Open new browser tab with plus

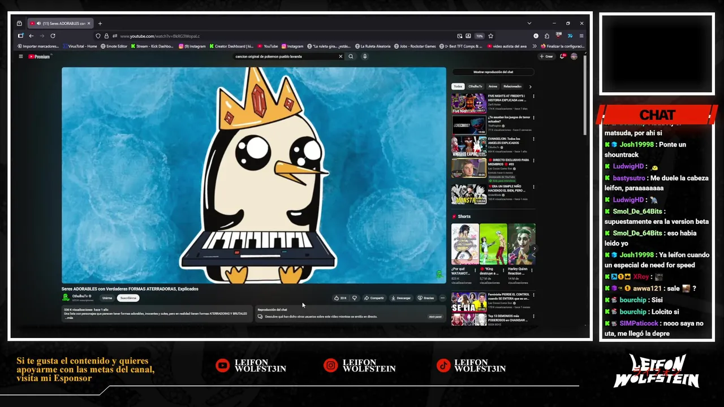click(x=100, y=23)
